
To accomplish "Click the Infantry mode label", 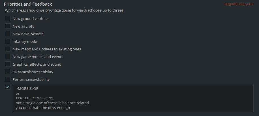I will [x=25, y=42].
